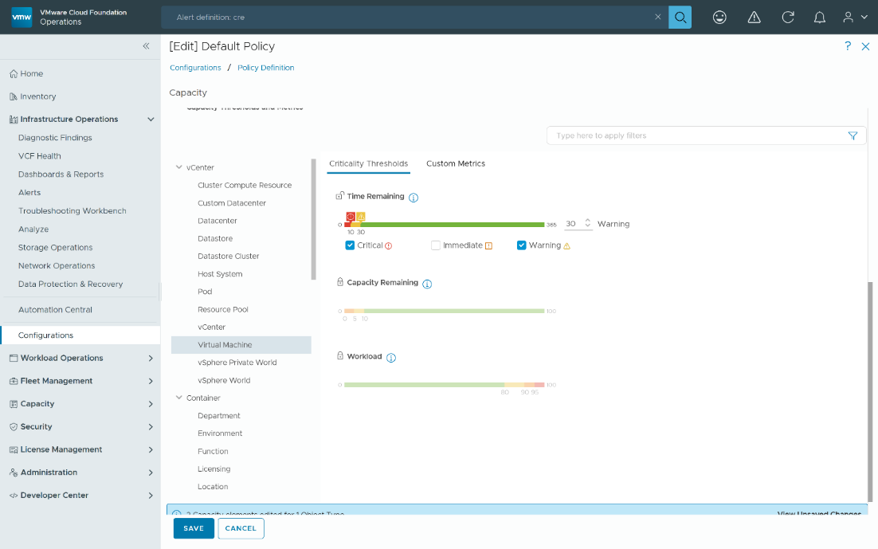The image size is (878, 549).
Task: Click the refresh icon in header
Action: pos(788,18)
